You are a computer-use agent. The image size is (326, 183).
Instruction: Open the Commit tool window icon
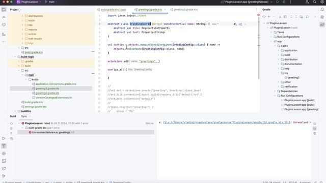4,17
